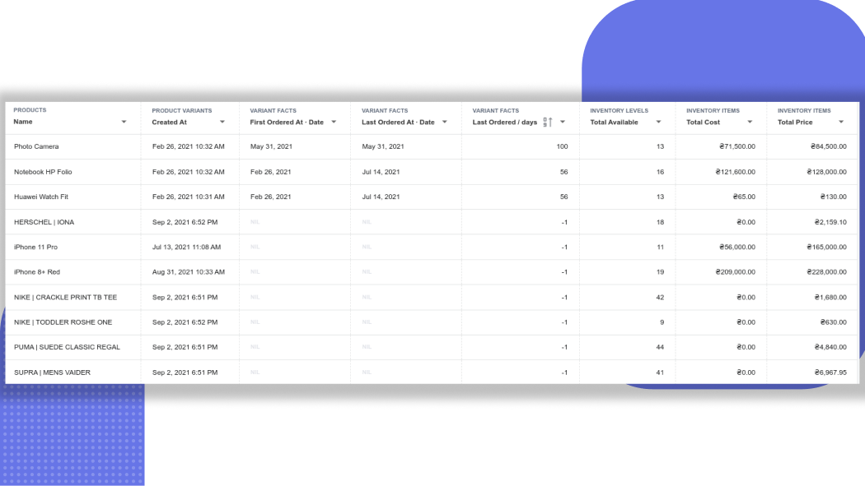Toggle sort icon on Last Ordered / days
This screenshot has height=486, width=865.
tap(547, 123)
